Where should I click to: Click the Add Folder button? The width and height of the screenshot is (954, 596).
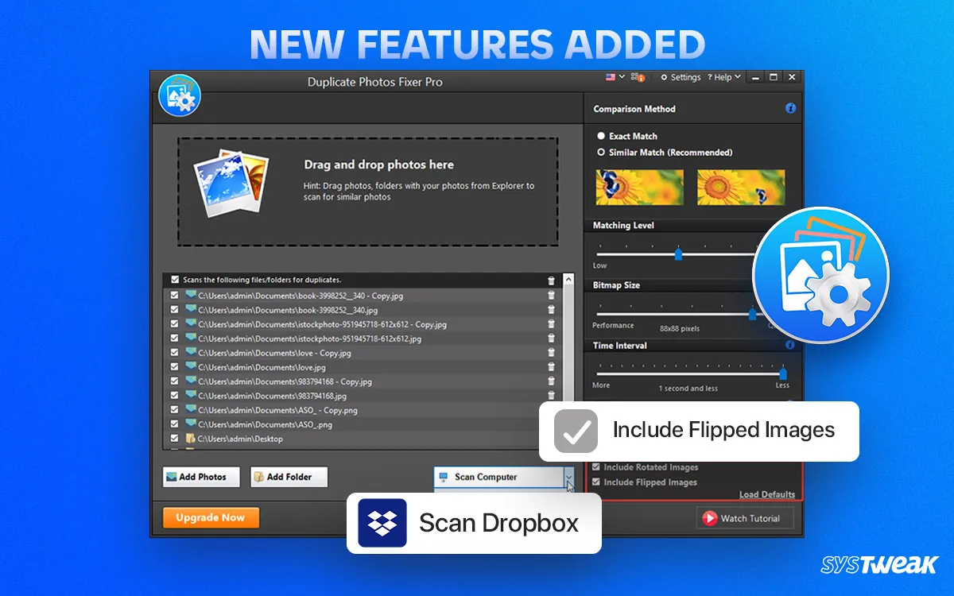[289, 477]
